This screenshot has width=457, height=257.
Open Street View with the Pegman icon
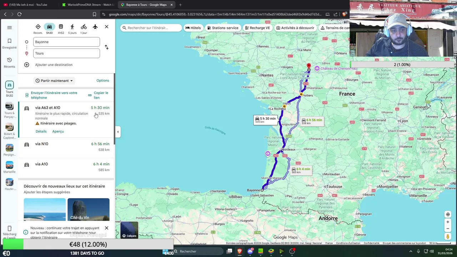pyautogui.click(x=448, y=237)
